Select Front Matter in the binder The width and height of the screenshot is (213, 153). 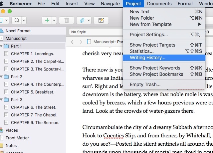pos(17,138)
